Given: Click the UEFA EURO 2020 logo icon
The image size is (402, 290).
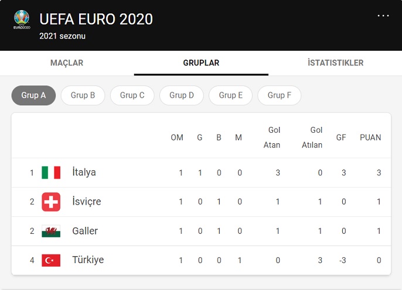Looking at the screenshot, I should (22, 20).
